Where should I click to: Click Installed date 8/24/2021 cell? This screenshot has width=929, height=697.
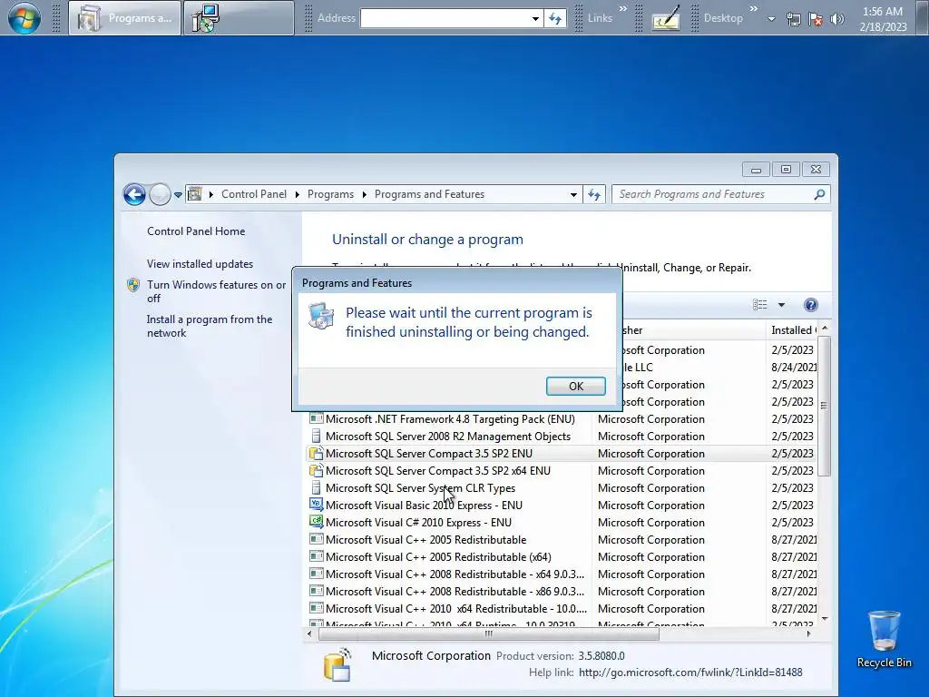[x=794, y=368]
